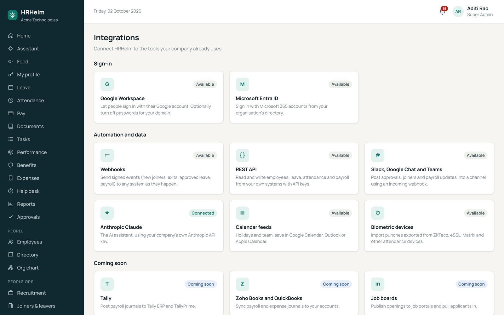Click the Available badge on REST API

(340, 155)
